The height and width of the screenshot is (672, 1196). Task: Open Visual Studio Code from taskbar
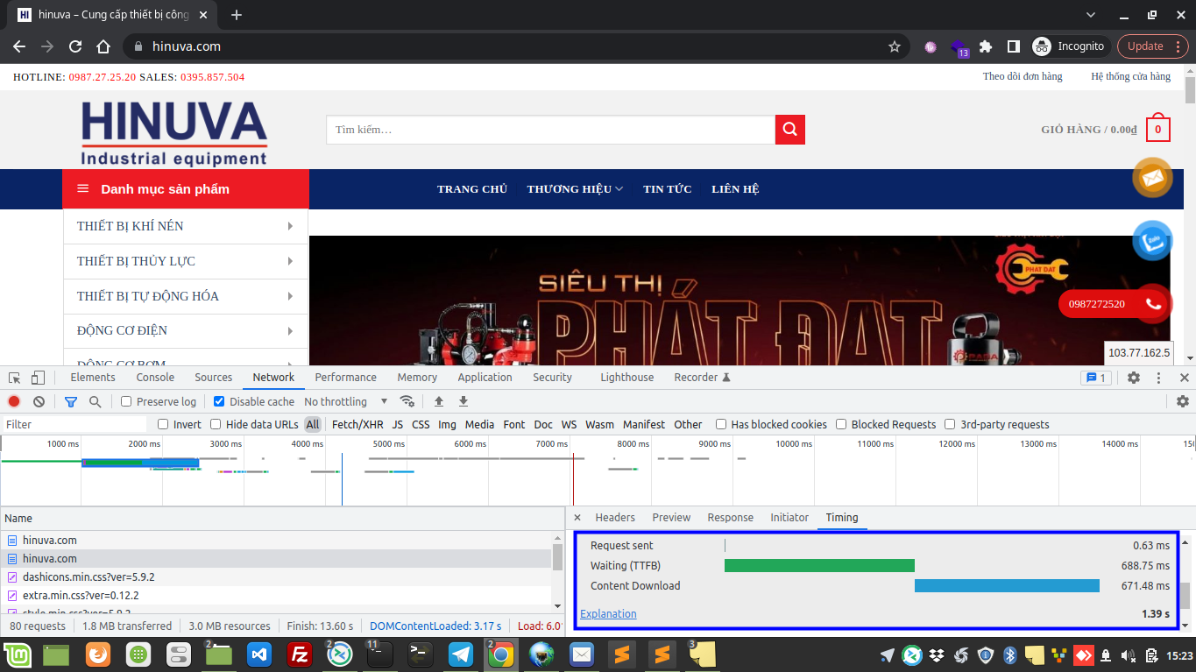(259, 654)
